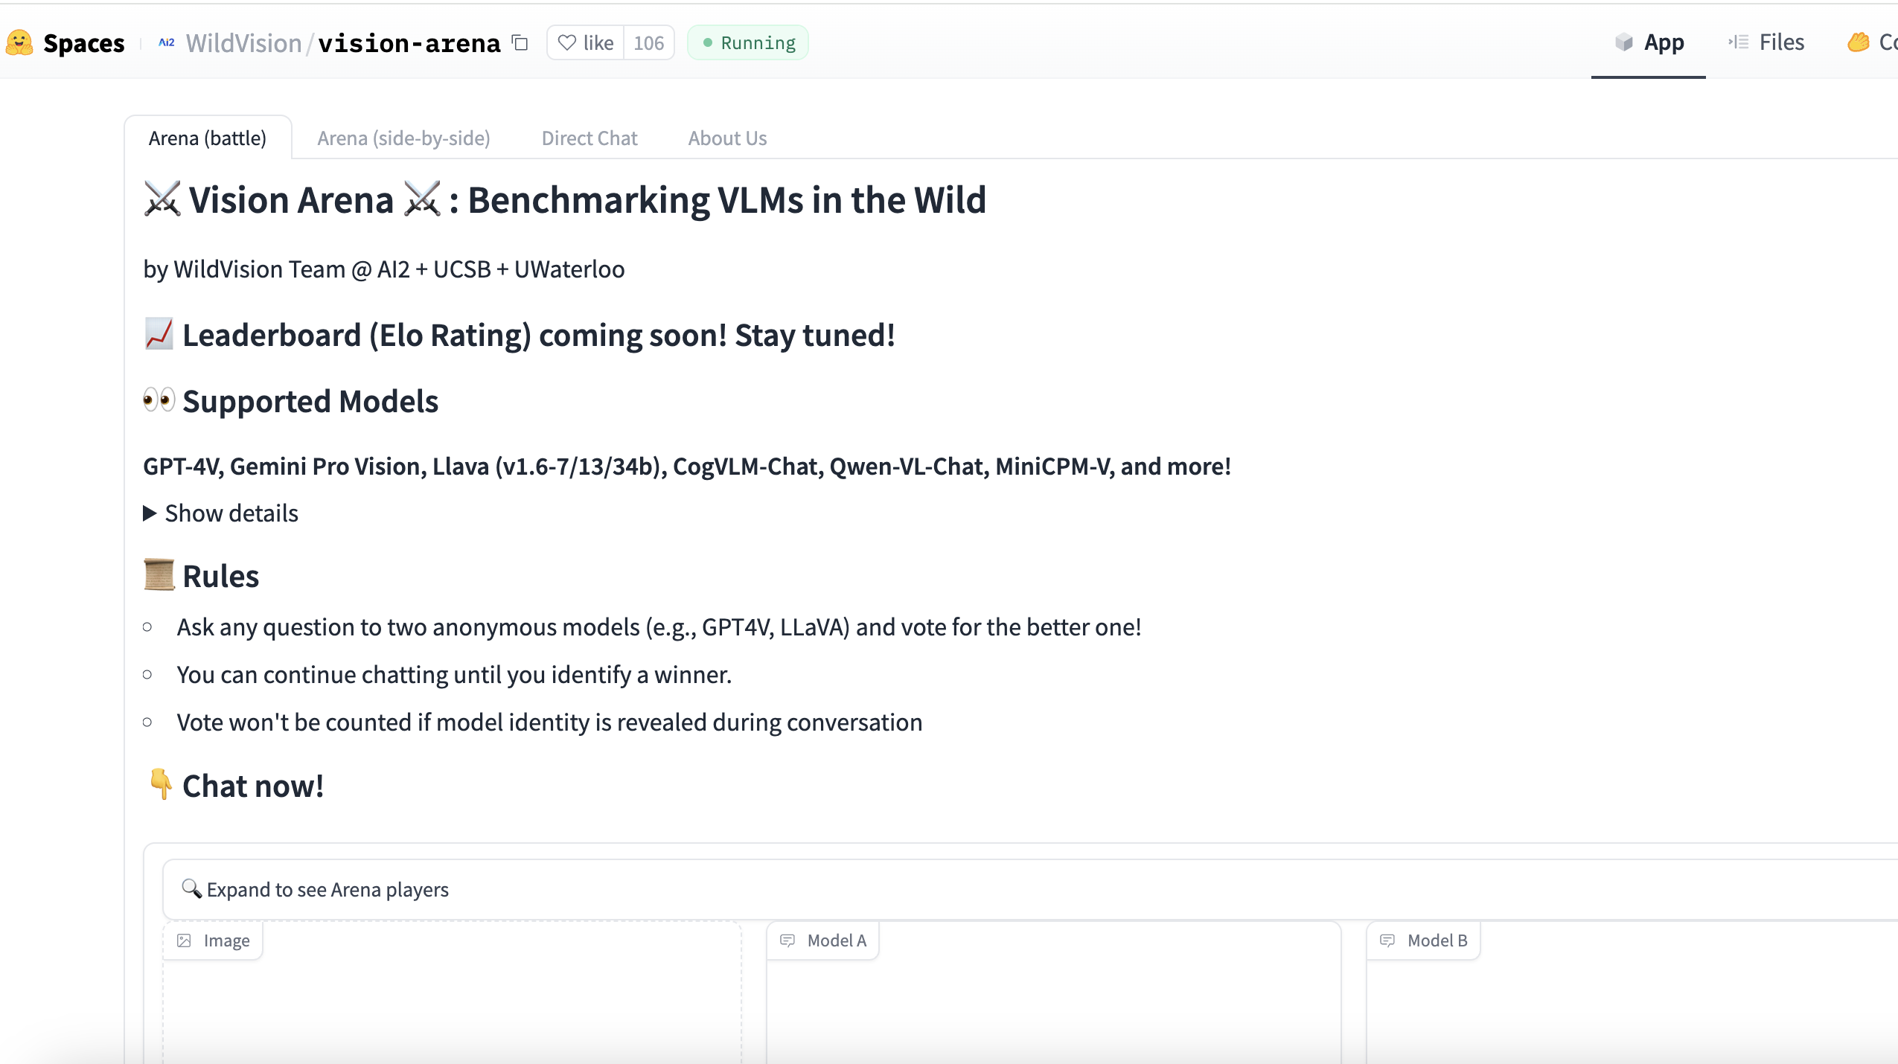Open the Community tab

click(1872, 42)
